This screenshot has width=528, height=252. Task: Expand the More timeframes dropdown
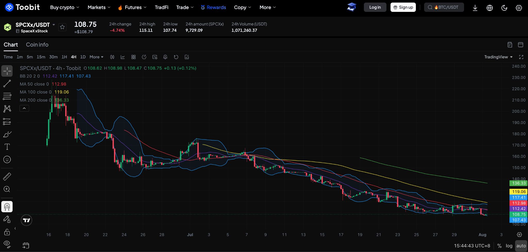pyautogui.click(x=96, y=57)
